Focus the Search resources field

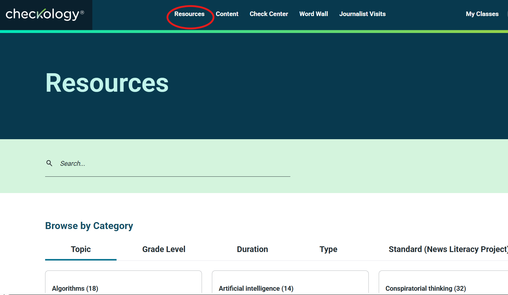pyautogui.click(x=168, y=164)
